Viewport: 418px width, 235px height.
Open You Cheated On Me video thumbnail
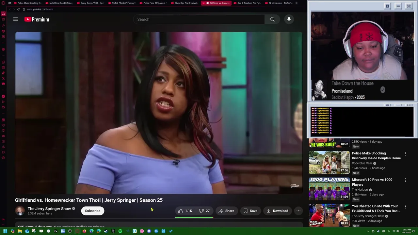(329, 215)
